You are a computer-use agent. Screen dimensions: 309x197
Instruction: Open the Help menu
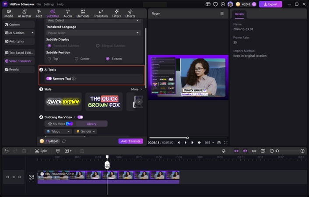pos(60,4)
